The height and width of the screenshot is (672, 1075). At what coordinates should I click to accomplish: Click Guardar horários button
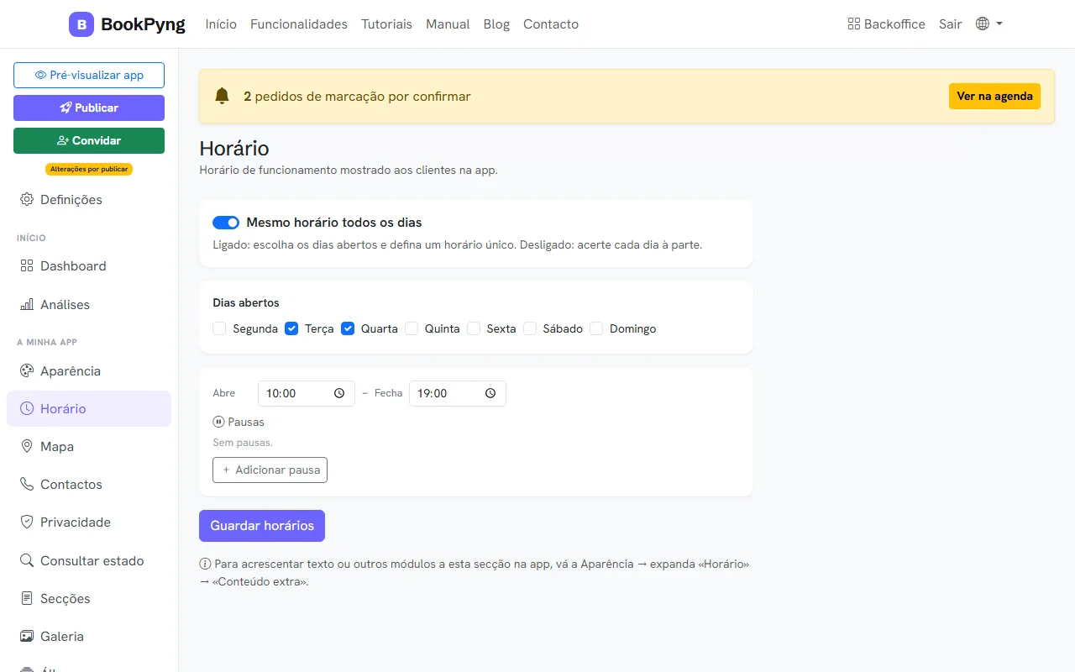point(262,526)
